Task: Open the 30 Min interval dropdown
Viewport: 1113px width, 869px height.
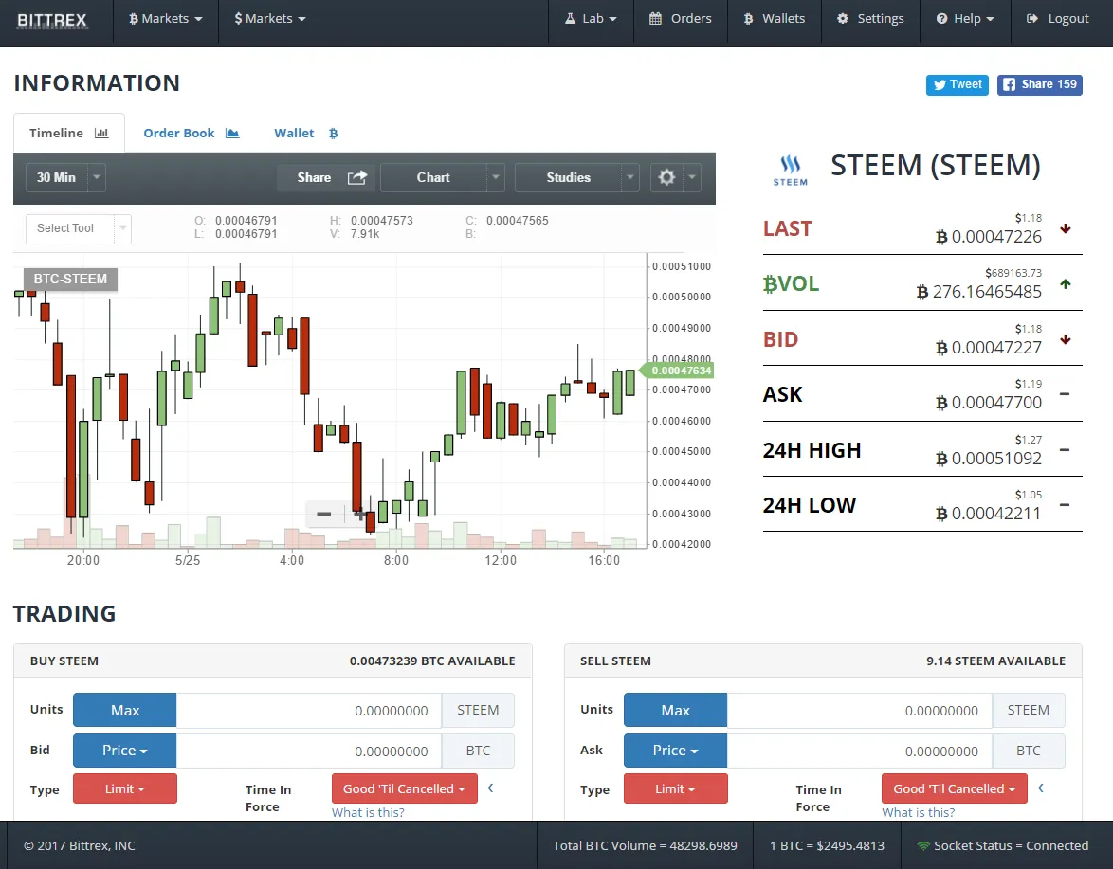Action: pyautogui.click(x=65, y=177)
